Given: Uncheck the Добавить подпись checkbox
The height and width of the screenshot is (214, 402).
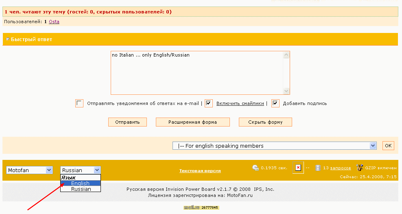Looking at the screenshot, I should coord(275,103).
